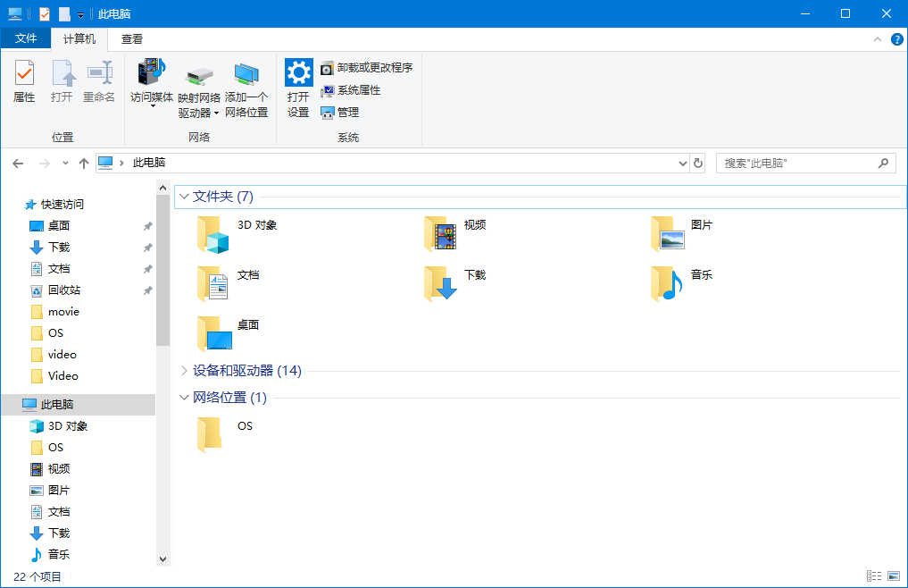Select the movie folder in sidebar
This screenshot has height=588, width=908.
(x=63, y=311)
